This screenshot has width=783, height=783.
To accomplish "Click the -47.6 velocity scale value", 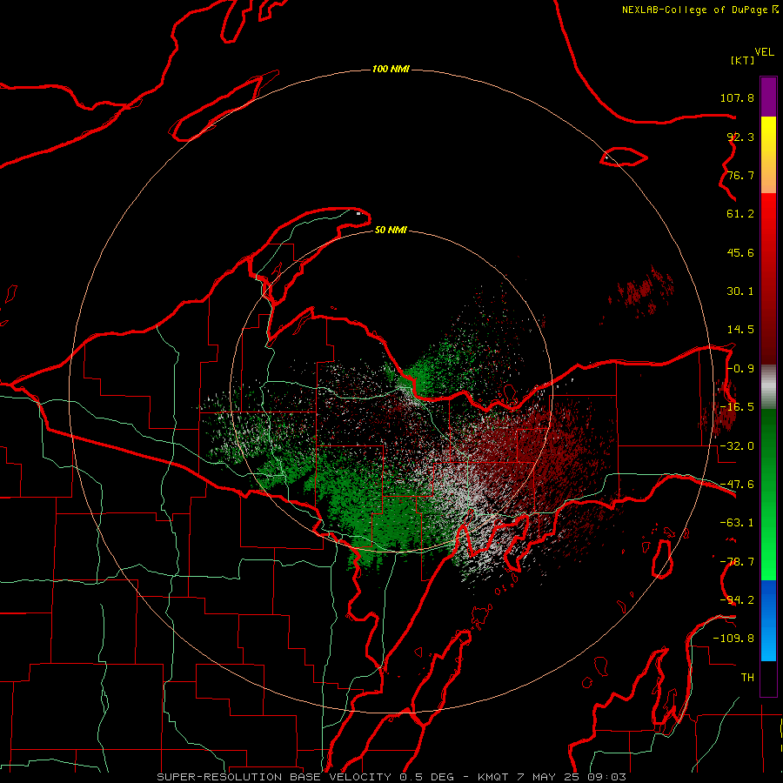I will click(x=737, y=485).
